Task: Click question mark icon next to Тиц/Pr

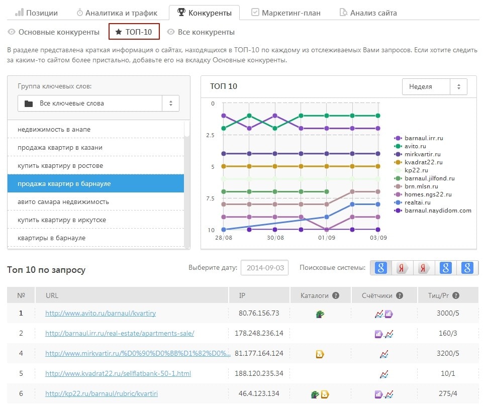Action: [x=455, y=295]
